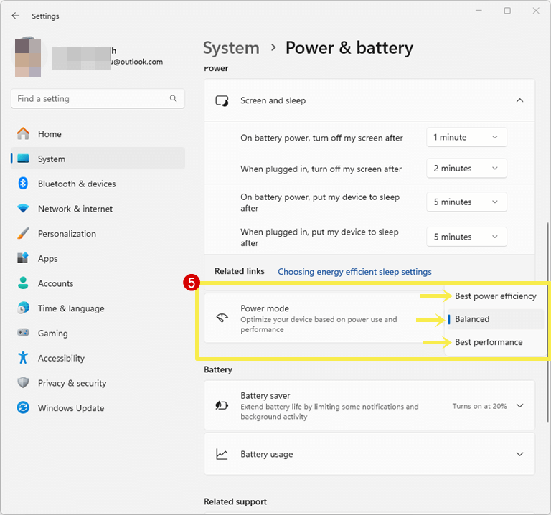551x515 pixels.
Task: Click the Privacy shield icon
Action: point(23,382)
